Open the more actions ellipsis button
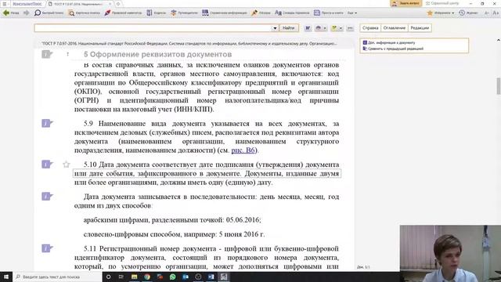This screenshot has width=501, height=282. (x=350, y=28)
